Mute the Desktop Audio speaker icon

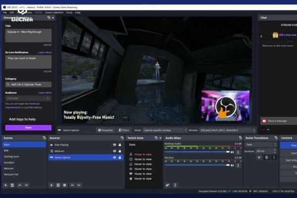pos(233,152)
